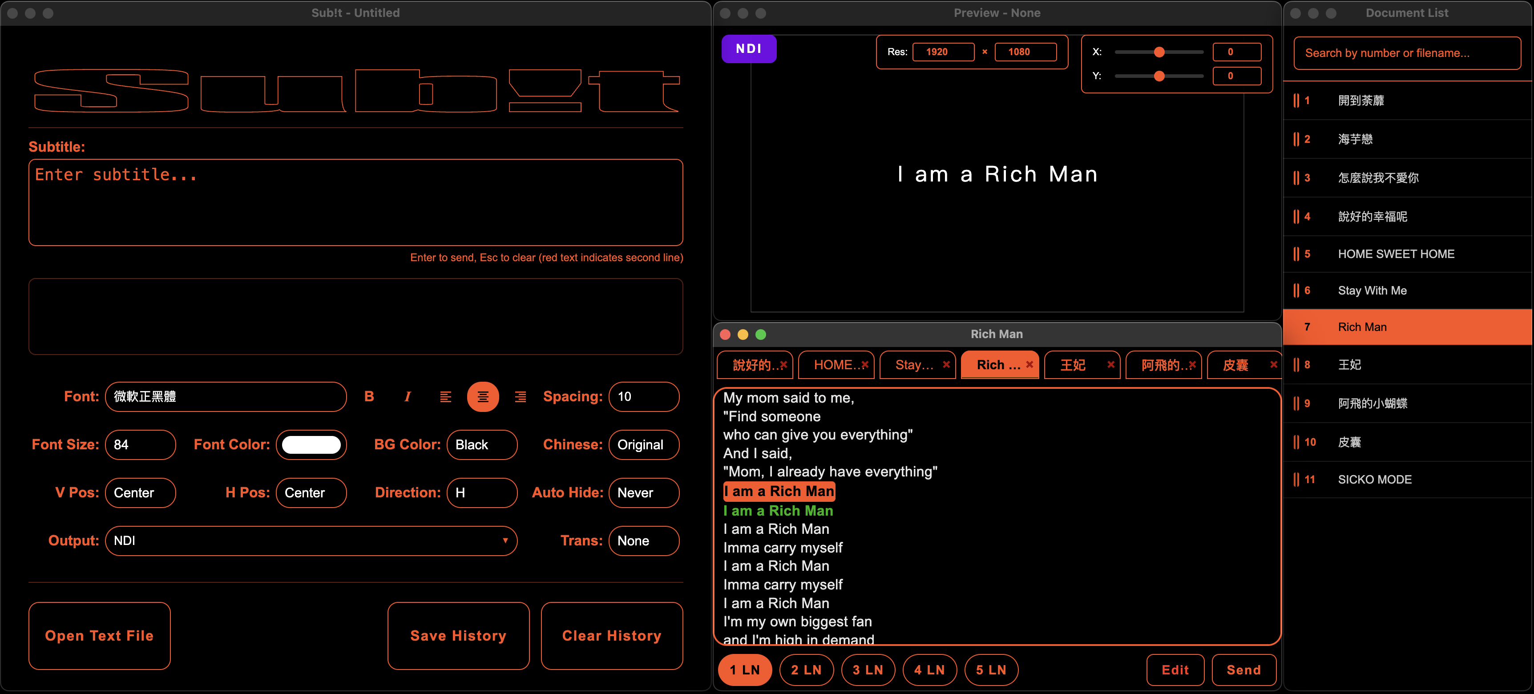
Task: Send the selected lyric line
Action: [1244, 670]
